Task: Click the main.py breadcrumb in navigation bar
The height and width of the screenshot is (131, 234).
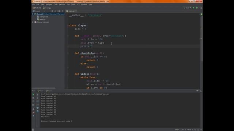Action: click(x=47, y=8)
